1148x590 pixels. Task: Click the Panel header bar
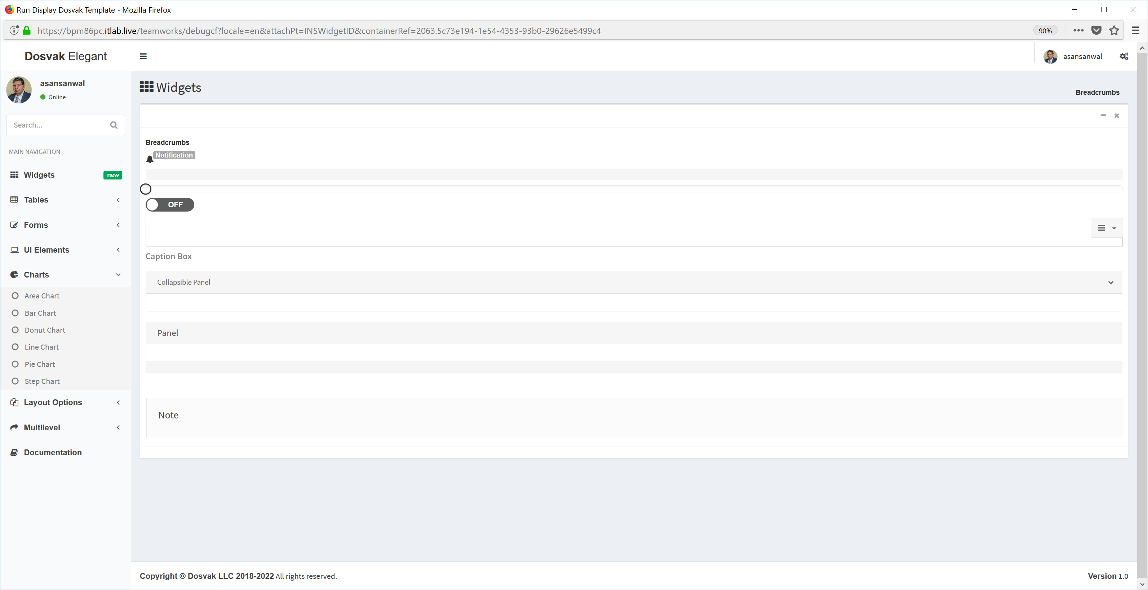(634, 333)
